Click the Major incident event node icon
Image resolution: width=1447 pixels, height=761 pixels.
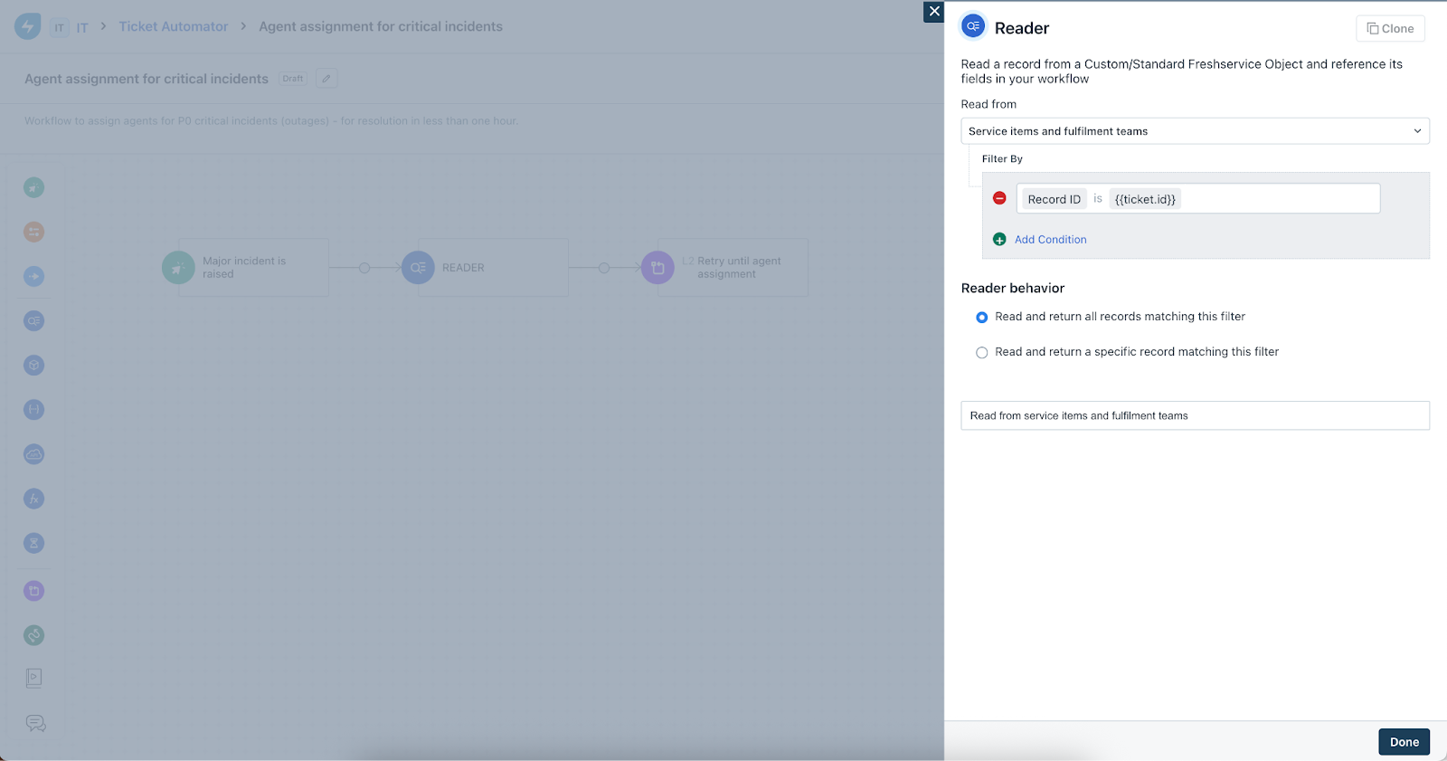(x=178, y=267)
